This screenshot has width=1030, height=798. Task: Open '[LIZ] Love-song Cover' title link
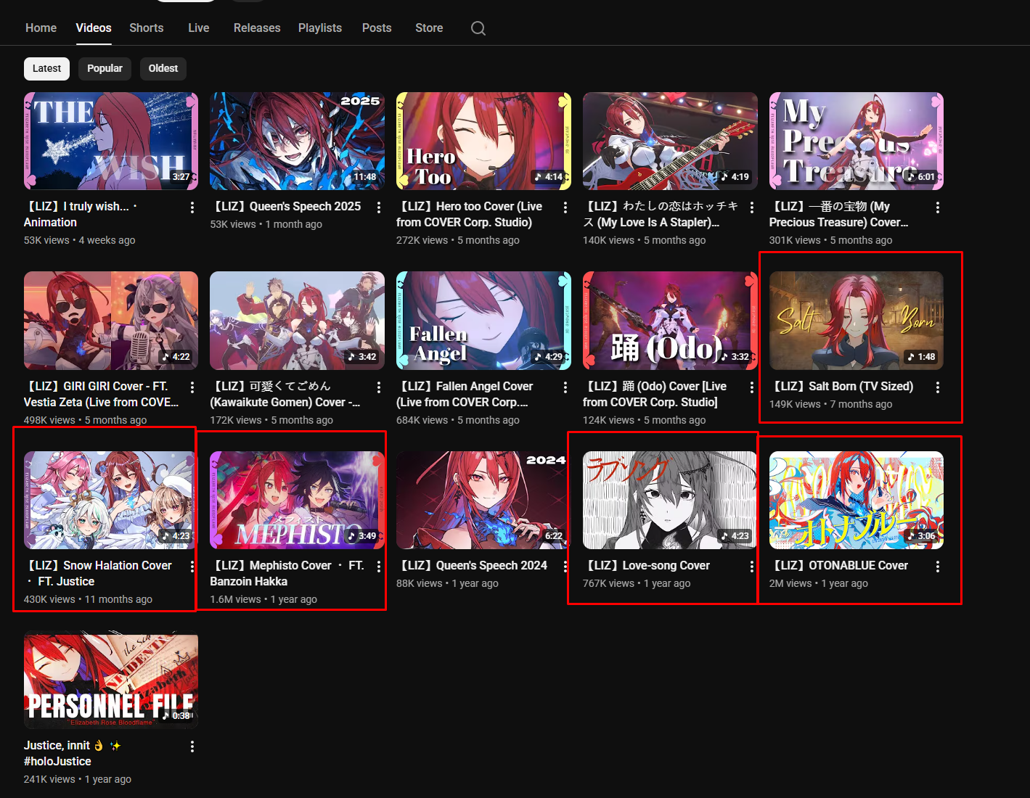pos(647,566)
